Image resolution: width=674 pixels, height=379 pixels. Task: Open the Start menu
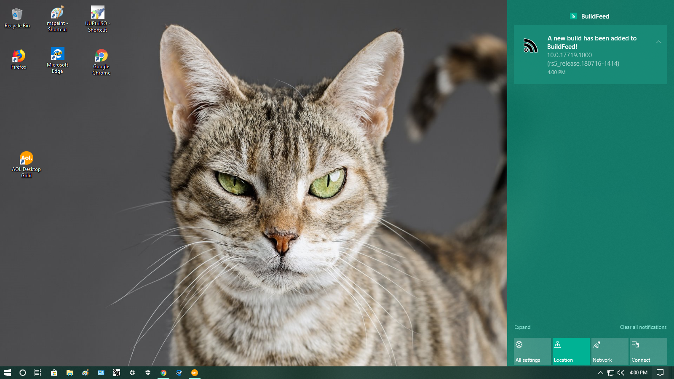tap(7, 373)
